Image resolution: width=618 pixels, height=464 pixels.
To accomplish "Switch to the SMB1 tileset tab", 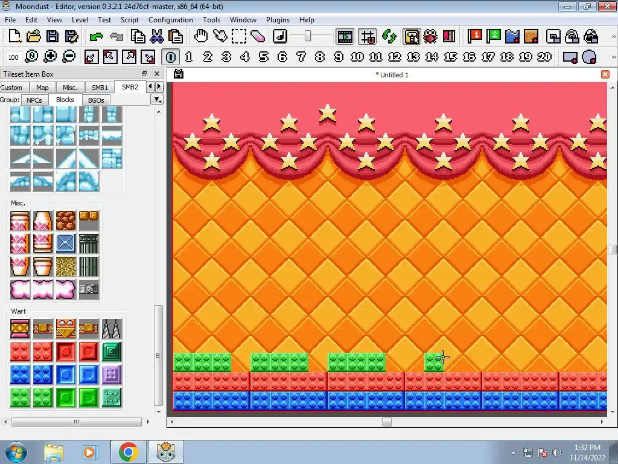I will (x=100, y=88).
